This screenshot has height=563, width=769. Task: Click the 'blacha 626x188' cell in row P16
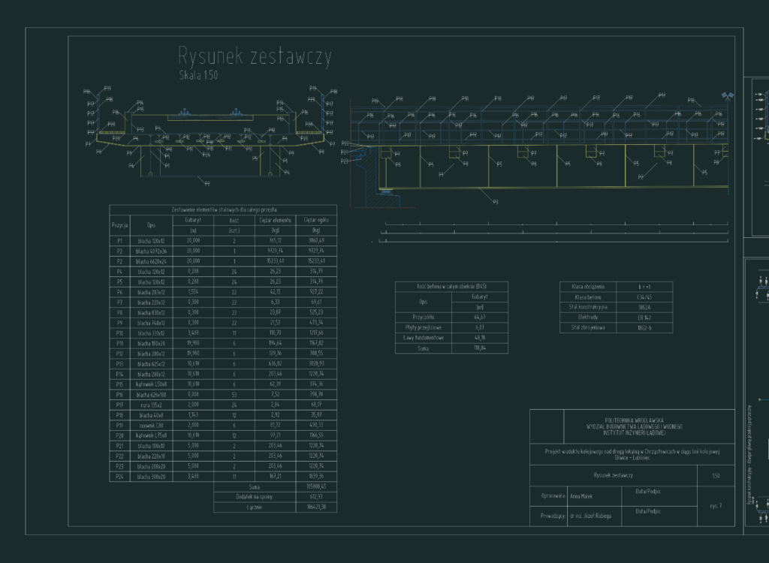(x=152, y=395)
